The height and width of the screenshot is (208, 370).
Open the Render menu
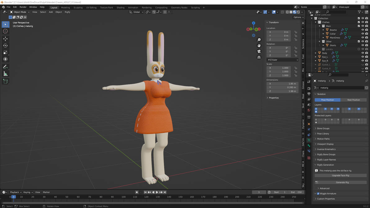23,7
